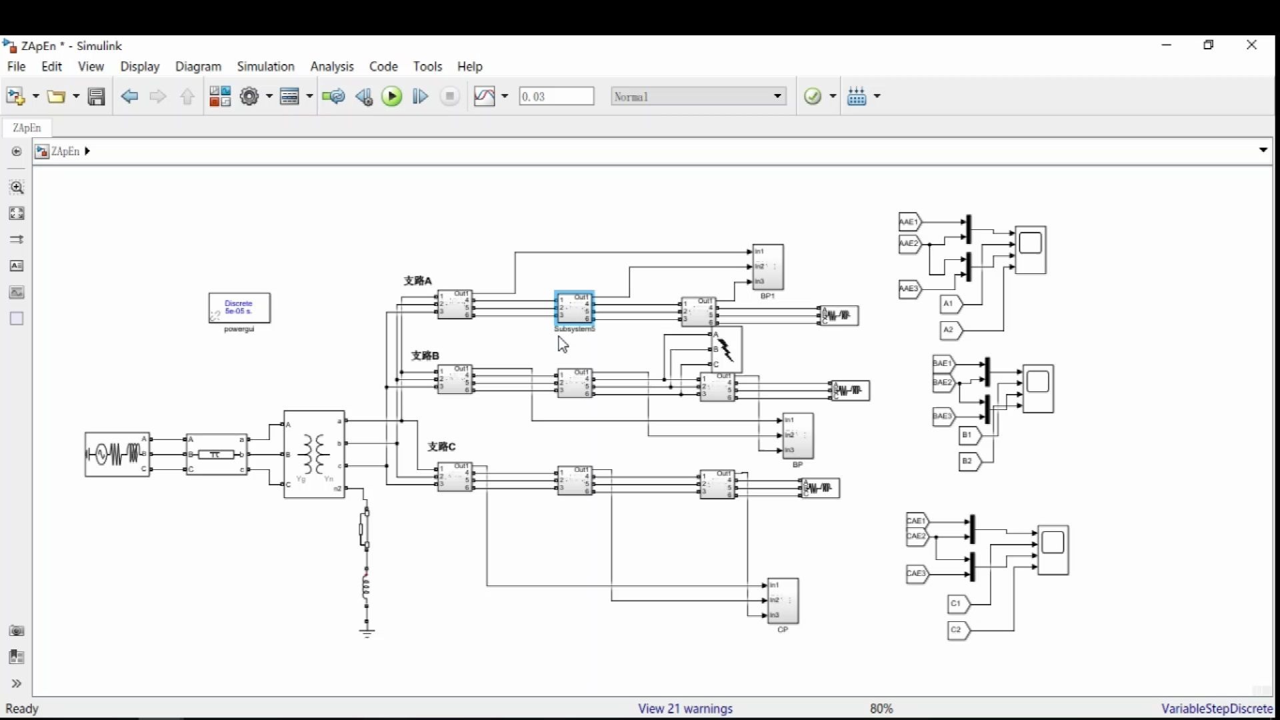
Task: Click the Fit to View palette icon
Action: (x=17, y=213)
